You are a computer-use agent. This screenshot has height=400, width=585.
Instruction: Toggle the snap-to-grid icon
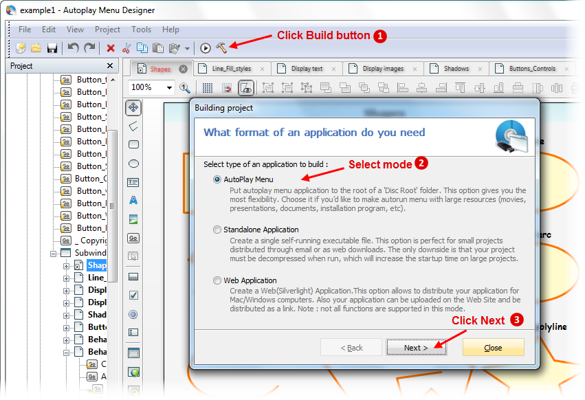tap(227, 88)
